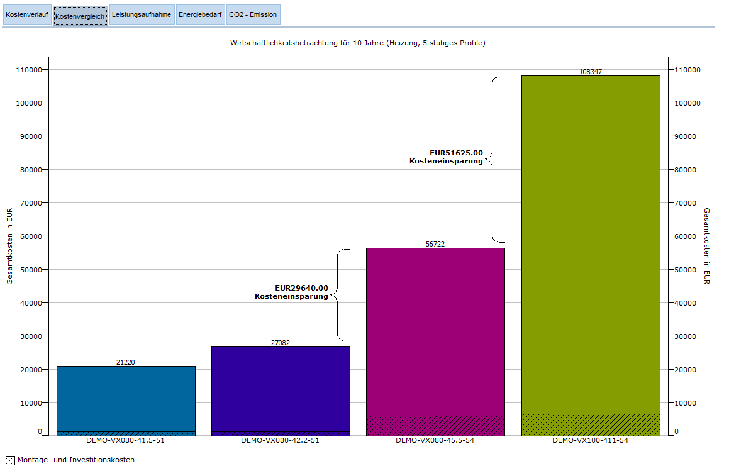Open the Leistungsaufnahme tab
Viewport: 729px width, 471px height.
pyautogui.click(x=142, y=14)
